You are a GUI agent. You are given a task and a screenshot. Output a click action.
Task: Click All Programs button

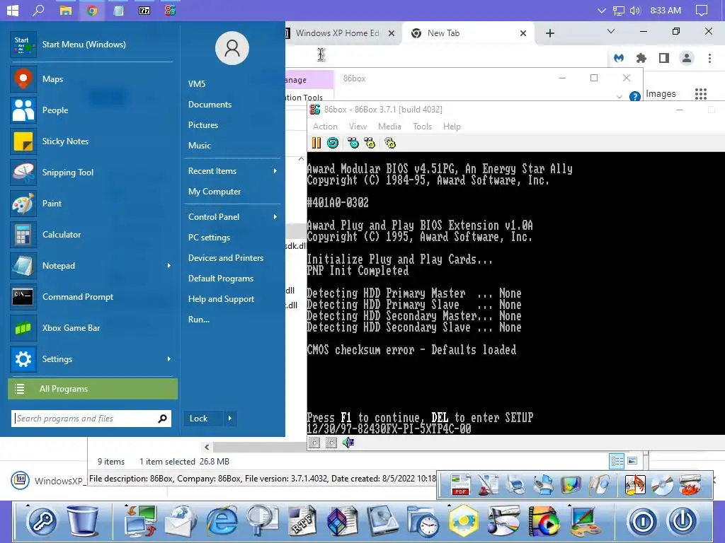tap(93, 389)
